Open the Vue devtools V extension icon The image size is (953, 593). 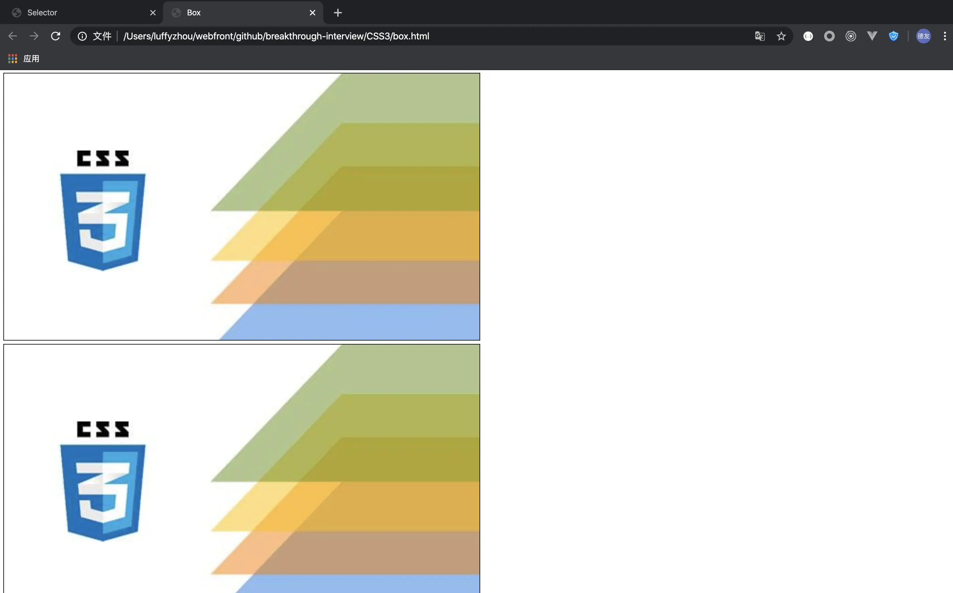[x=872, y=36]
